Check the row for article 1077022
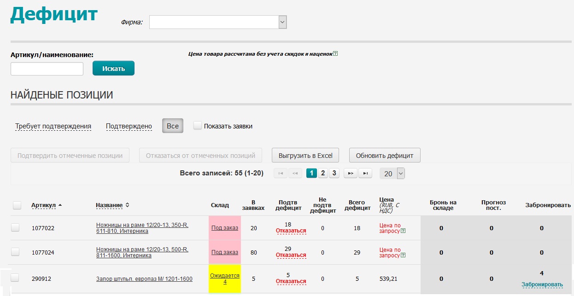 [x=15, y=227]
